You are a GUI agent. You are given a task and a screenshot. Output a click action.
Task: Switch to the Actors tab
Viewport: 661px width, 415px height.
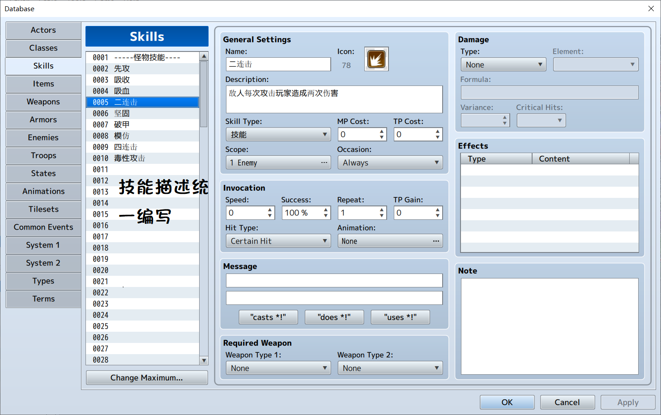coord(43,30)
